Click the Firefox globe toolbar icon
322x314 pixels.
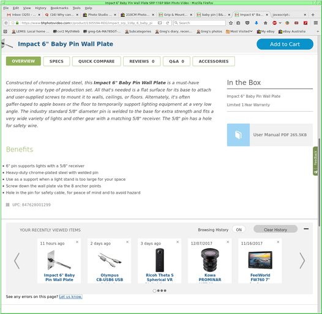coord(287,23)
